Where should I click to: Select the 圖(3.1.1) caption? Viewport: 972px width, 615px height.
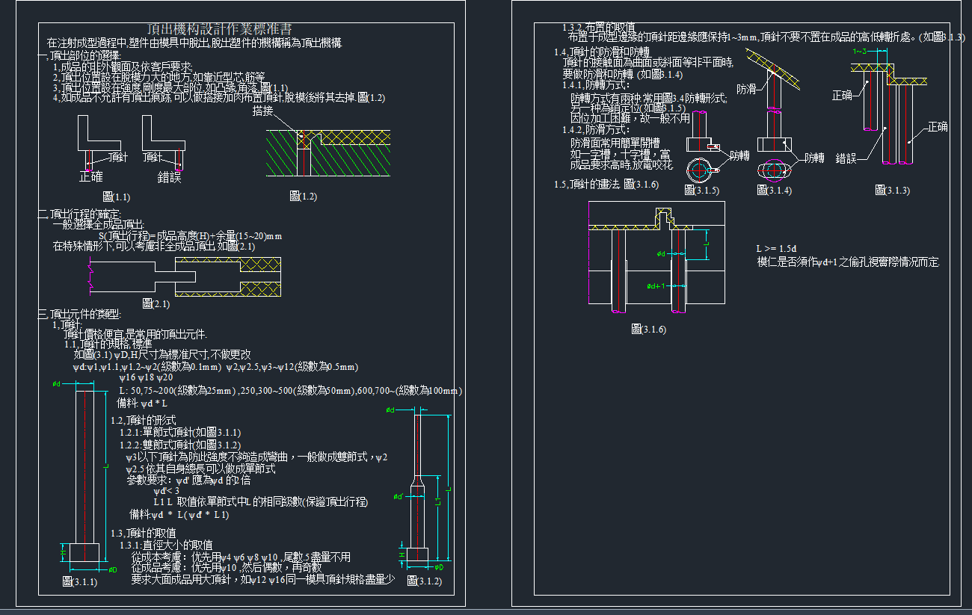(81, 582)
